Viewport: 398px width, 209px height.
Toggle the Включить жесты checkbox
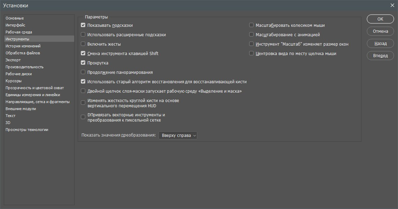click(x=83, y=44)
